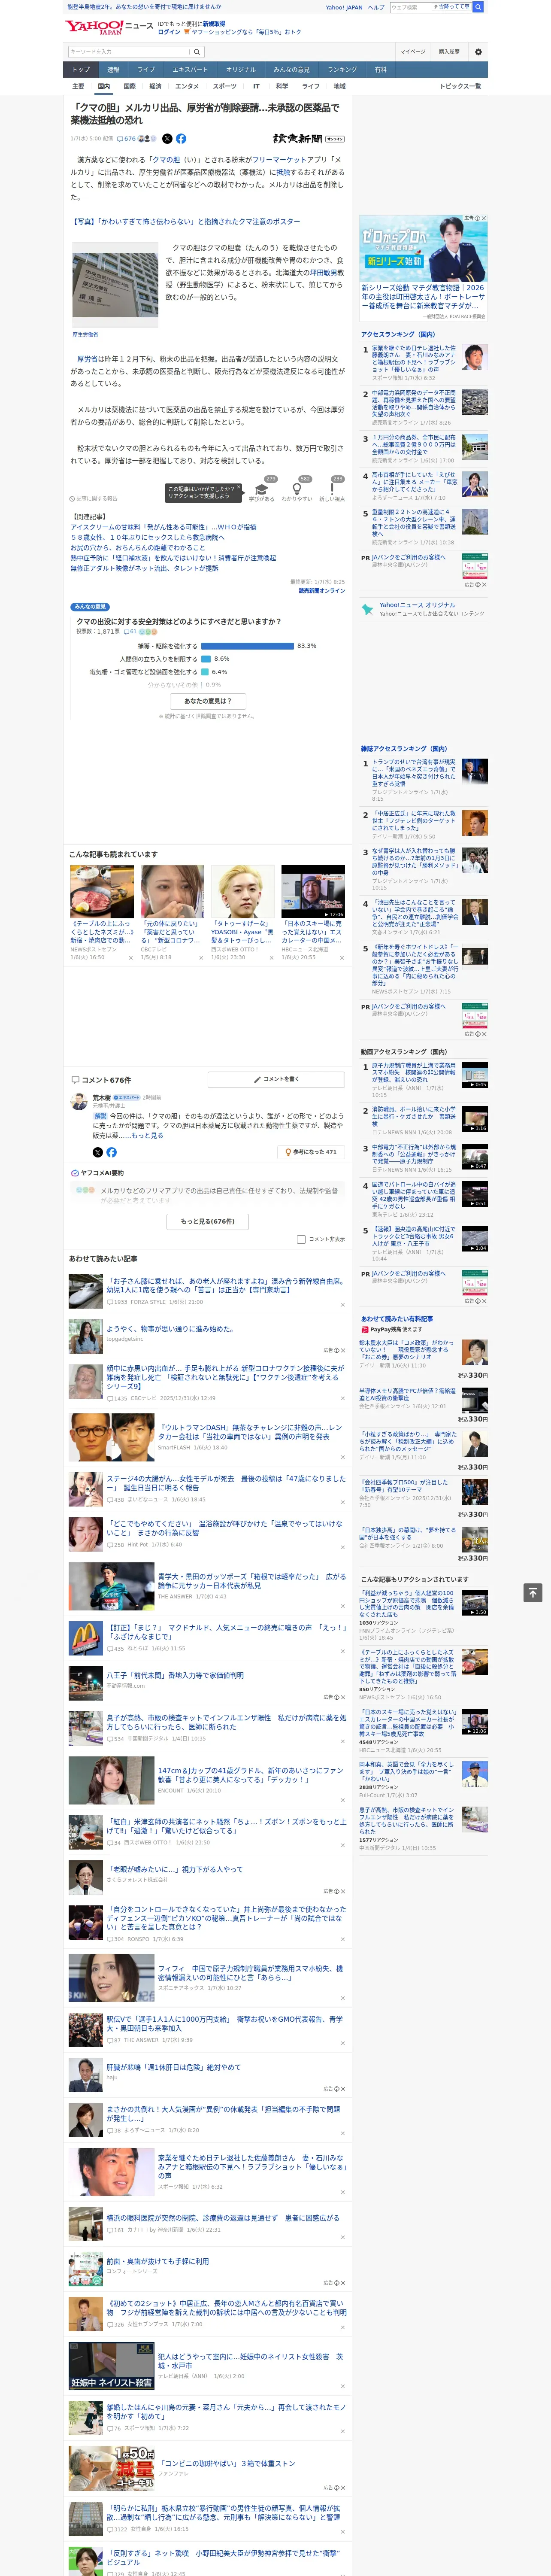Image resolution: width=551 pixels, height=2576 pixels.
Task: Click the blue search button at top
Action: click(478, 7)
